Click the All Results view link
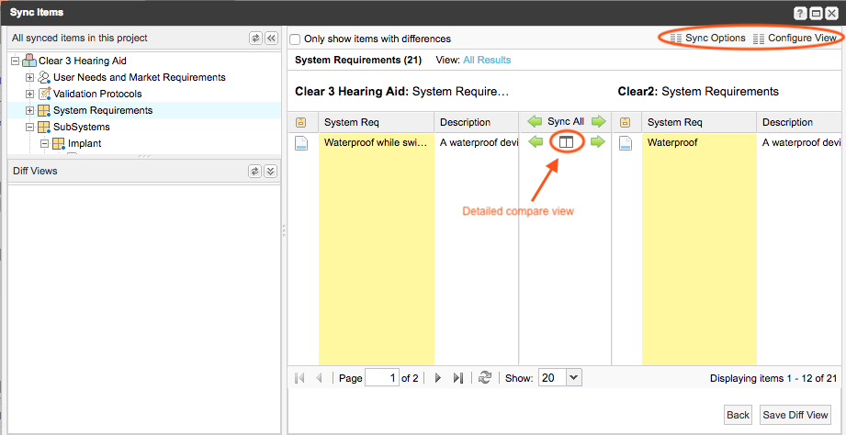The width and height of the screenshot is (846, 435). (487, 61)
